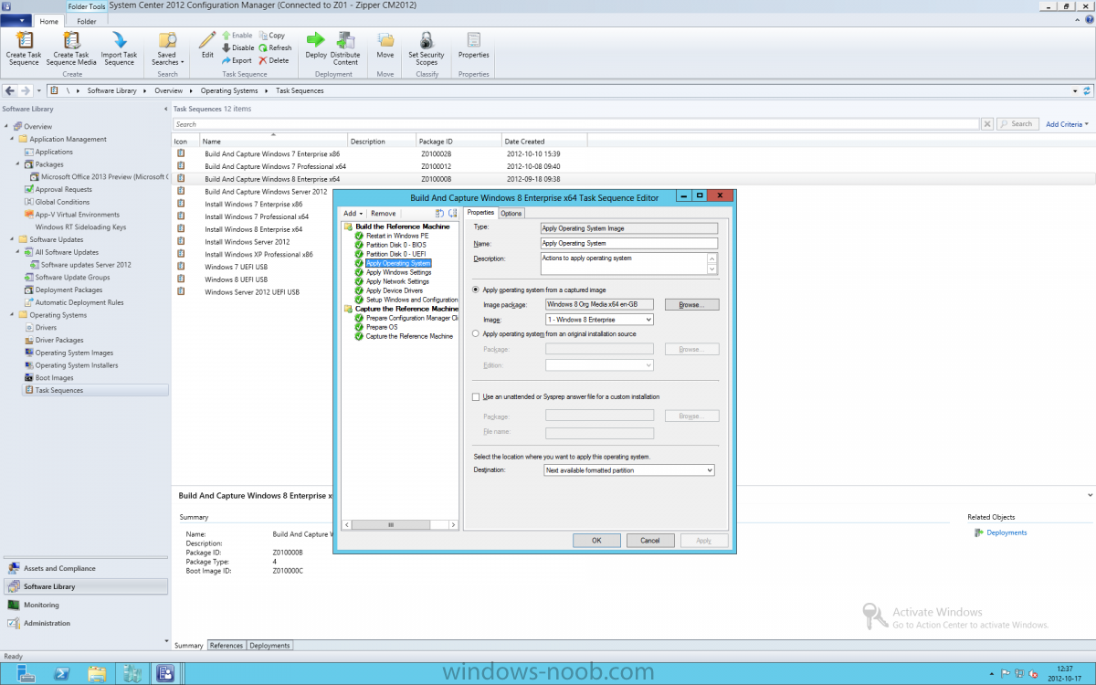The height and width of the screenshot is (685, 1096).
Task: Sort by the Date Created column header
Action: [544, 141]
